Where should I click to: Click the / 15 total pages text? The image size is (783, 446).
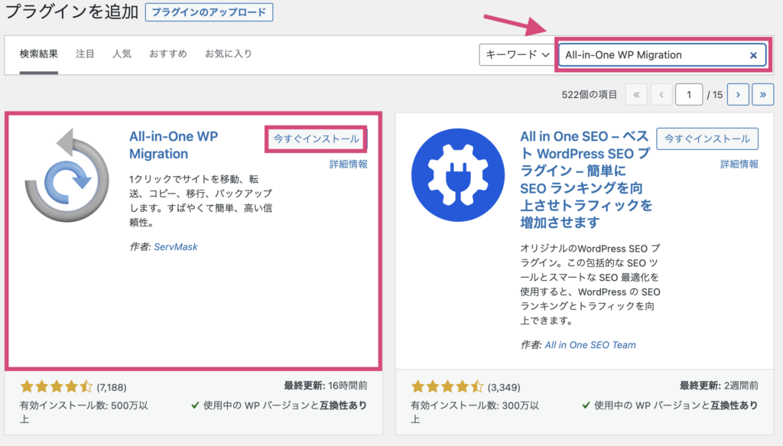click(715, 95)
